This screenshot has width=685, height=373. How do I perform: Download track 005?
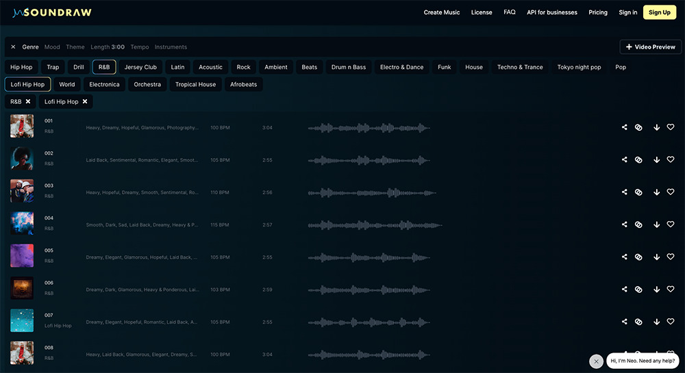656,257
